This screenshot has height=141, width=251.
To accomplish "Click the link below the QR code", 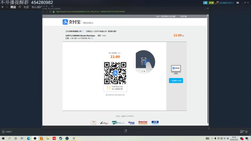I will (x=115, y=95).
